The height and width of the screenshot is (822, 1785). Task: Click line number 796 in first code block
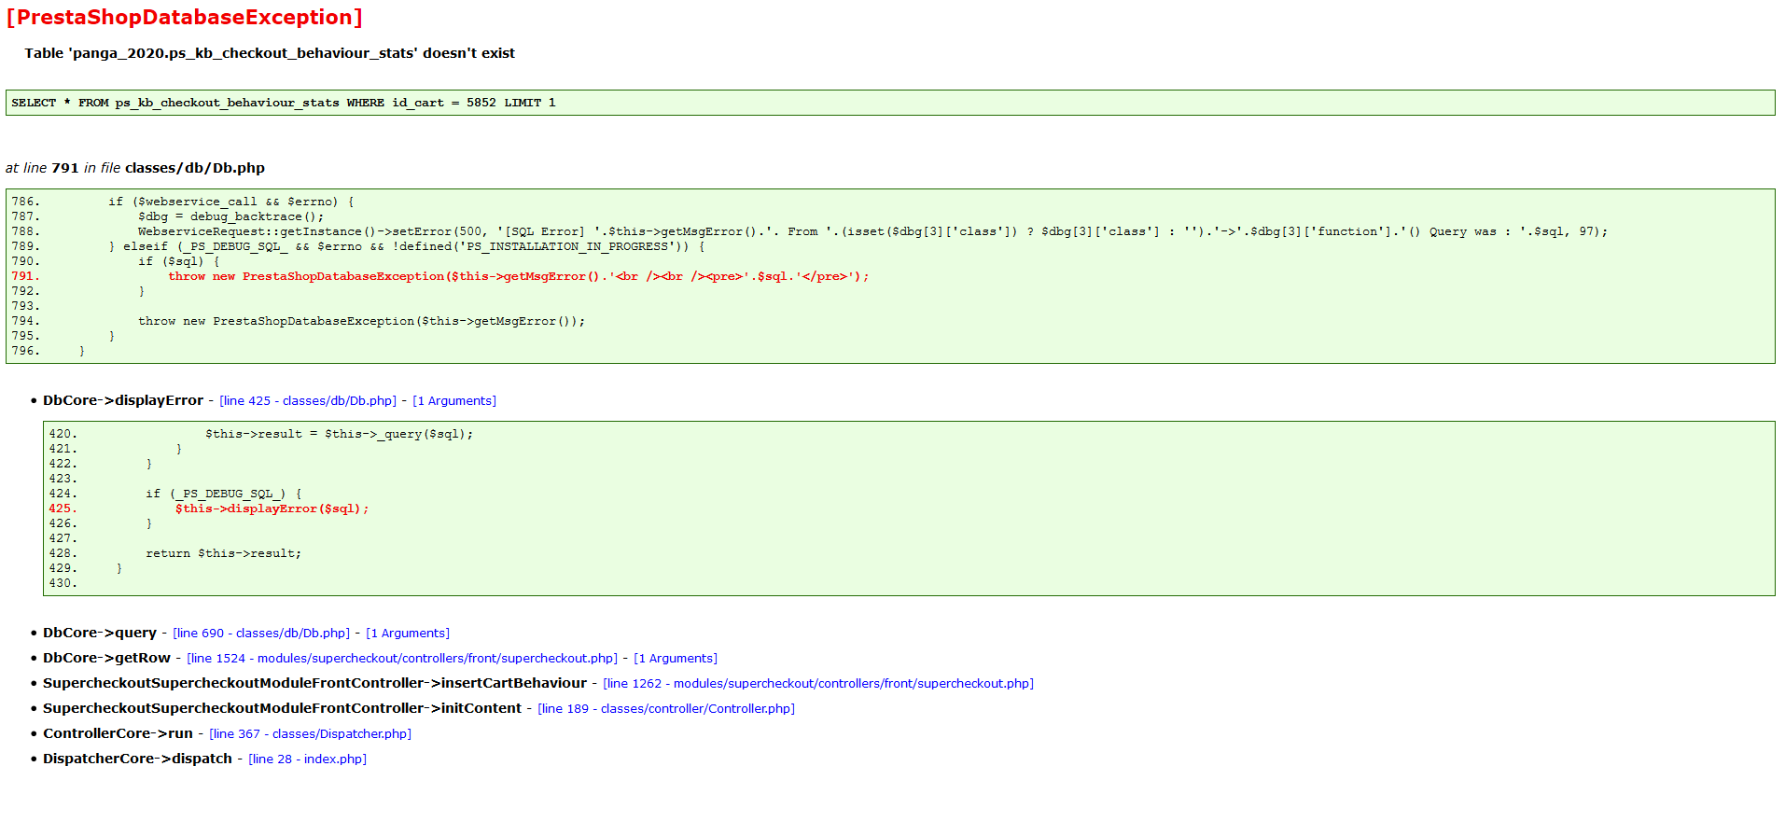click(x=25, y=351)
